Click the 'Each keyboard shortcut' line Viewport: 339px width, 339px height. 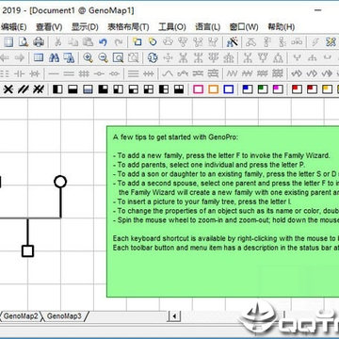[x=226, y=238]
